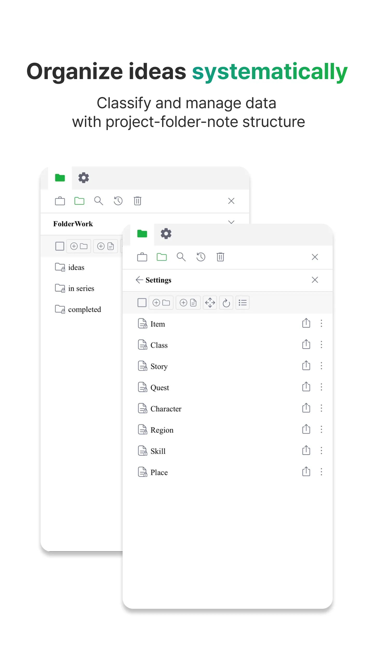
Task: Share the Place note
Action: tap(306, 472)
